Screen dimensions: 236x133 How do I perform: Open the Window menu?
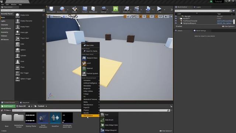click(x=14, y=4)
